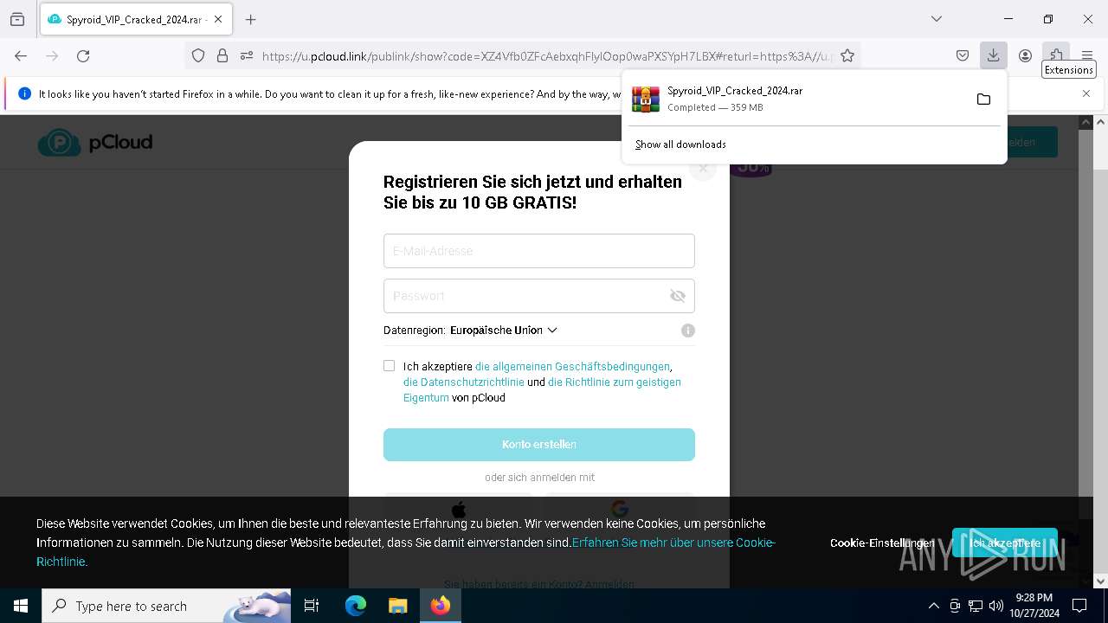Close the pCloud registration dialog
The height and width of the screenshot is (623, 1108).
coord(704,168)
